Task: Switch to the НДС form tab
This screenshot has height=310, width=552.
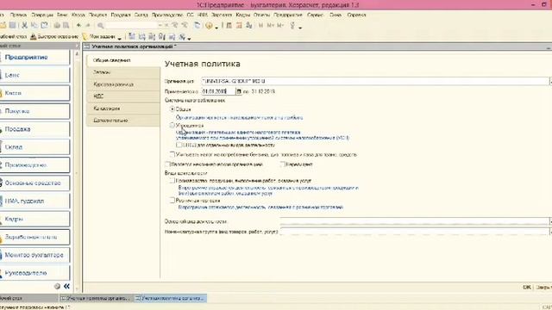Action: coord(122,96)
